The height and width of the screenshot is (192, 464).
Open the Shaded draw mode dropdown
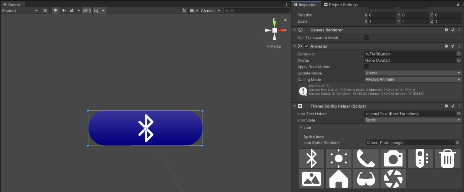(20, 11)
